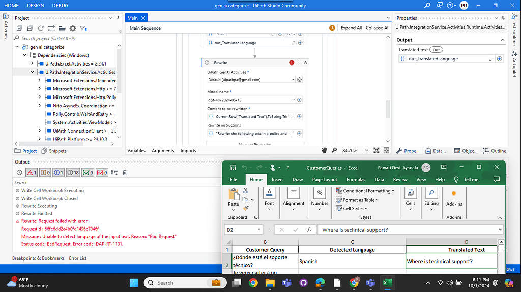Switch to Formulas tab in Excel

point(356,179)
